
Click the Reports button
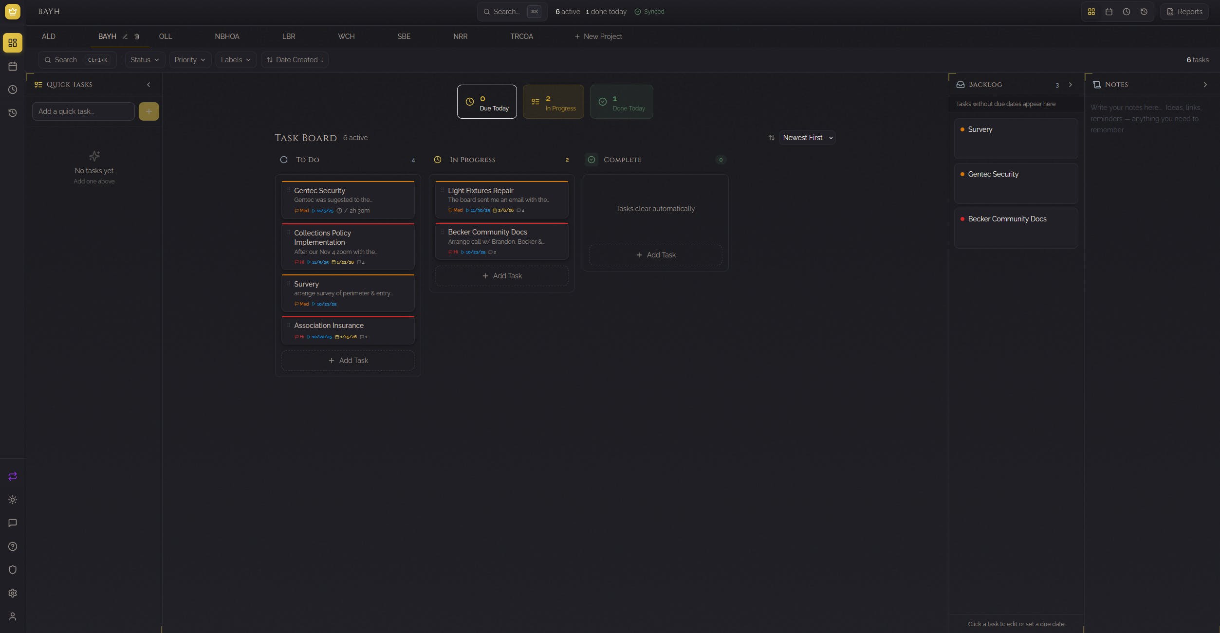(x=1184, y=12)
